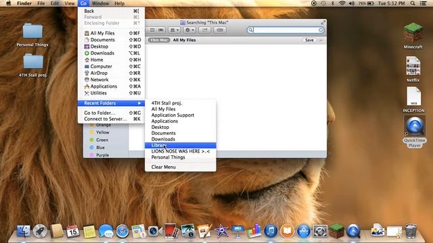Screen dimensions: 433x243
Task: Click in the Finder search field
Action: (286, 30)
